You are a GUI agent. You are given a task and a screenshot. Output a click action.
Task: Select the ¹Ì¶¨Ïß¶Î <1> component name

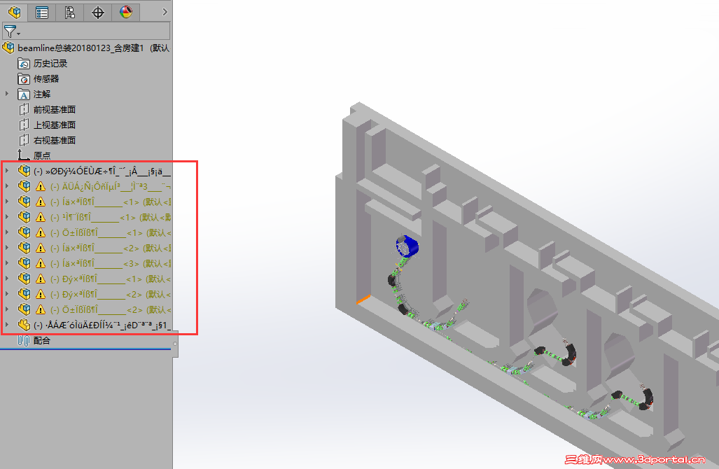(x=111, y=217)
